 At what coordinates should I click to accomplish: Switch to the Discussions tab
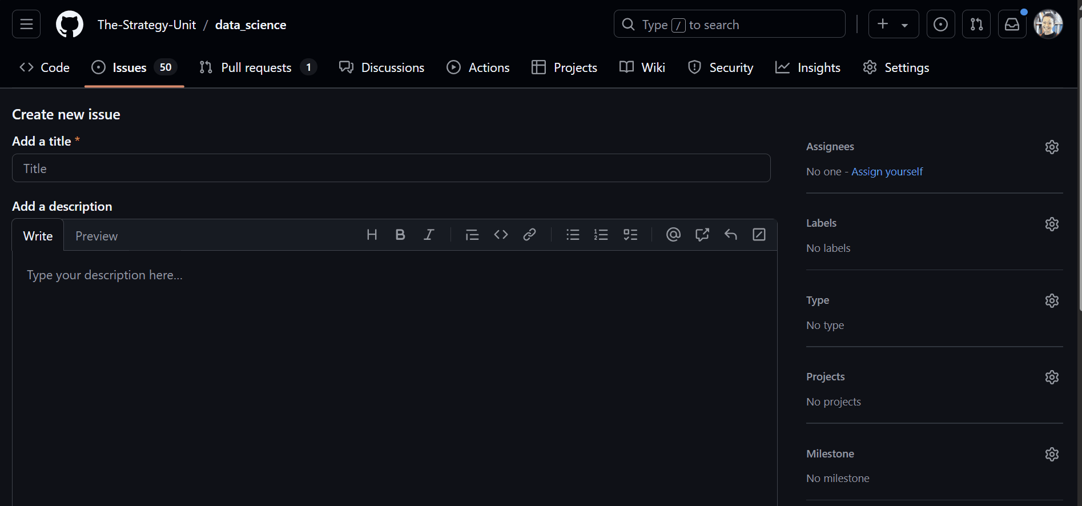(x=381, y=67)
